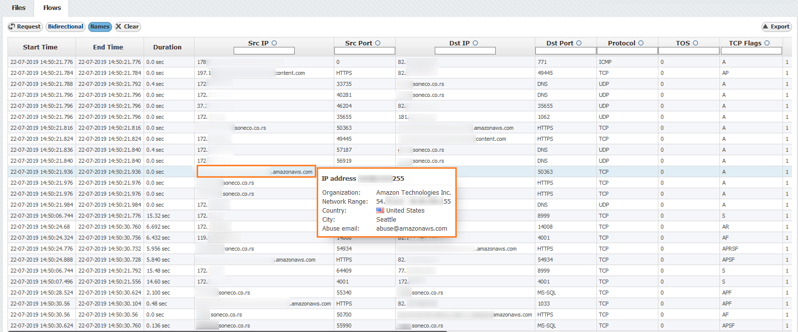
Task: Click the Export arrow icon
Action: 765,27
